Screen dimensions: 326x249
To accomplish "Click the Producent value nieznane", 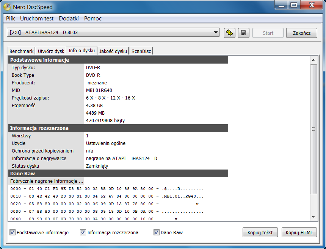I will tap(97, 82).
